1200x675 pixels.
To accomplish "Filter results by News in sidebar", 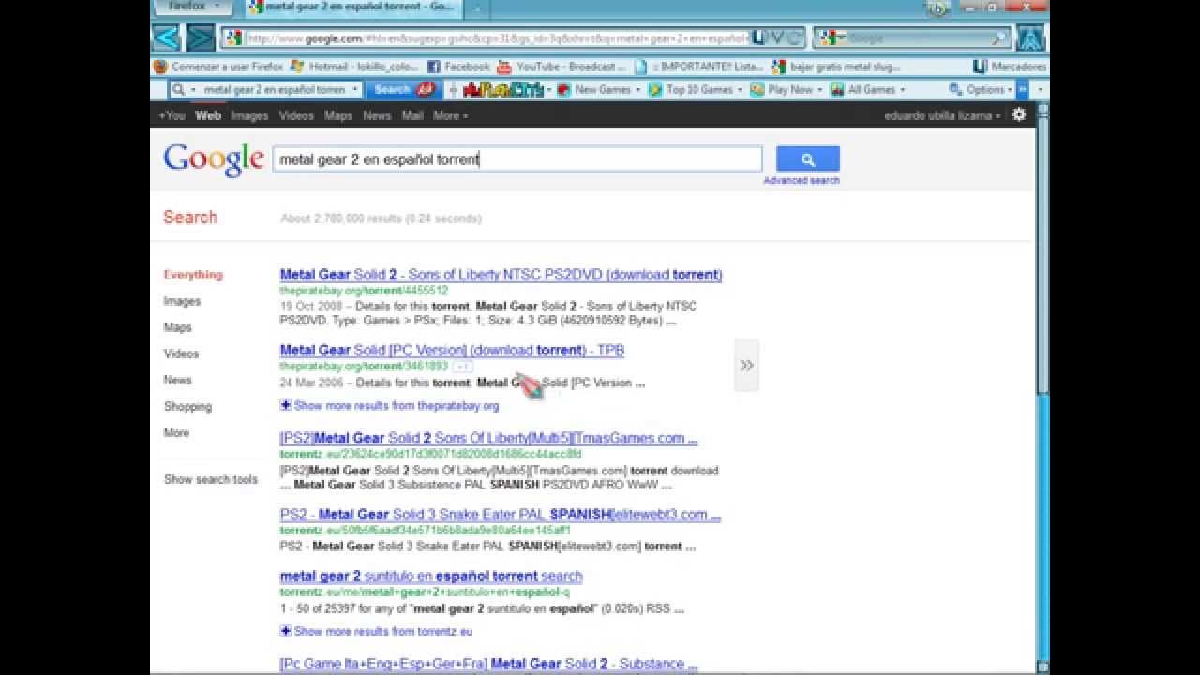I will point(177,380).
